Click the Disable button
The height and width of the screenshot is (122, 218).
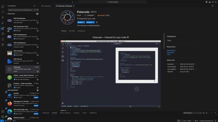(x=80, y=22)
